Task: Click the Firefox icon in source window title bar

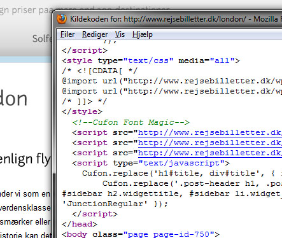Action: [x=62, y=18]
